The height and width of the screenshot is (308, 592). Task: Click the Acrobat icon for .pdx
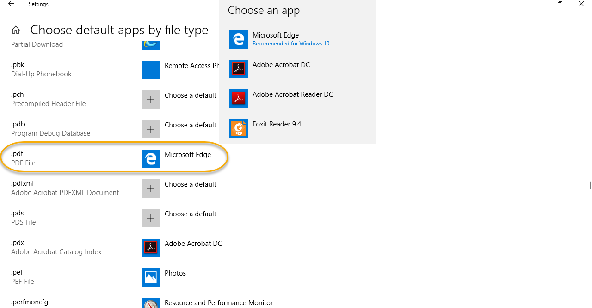point(151,248)
